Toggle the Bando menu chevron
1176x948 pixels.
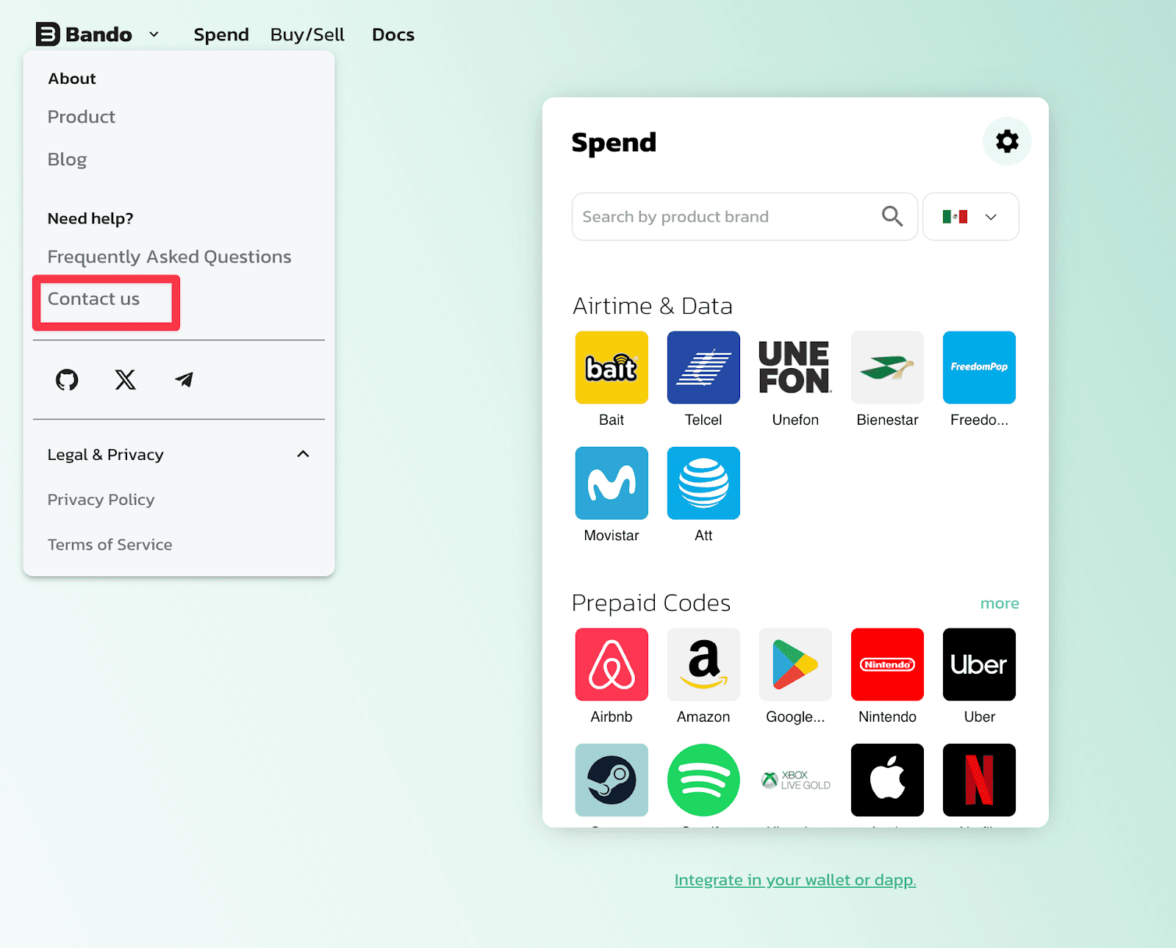point(154,35)
